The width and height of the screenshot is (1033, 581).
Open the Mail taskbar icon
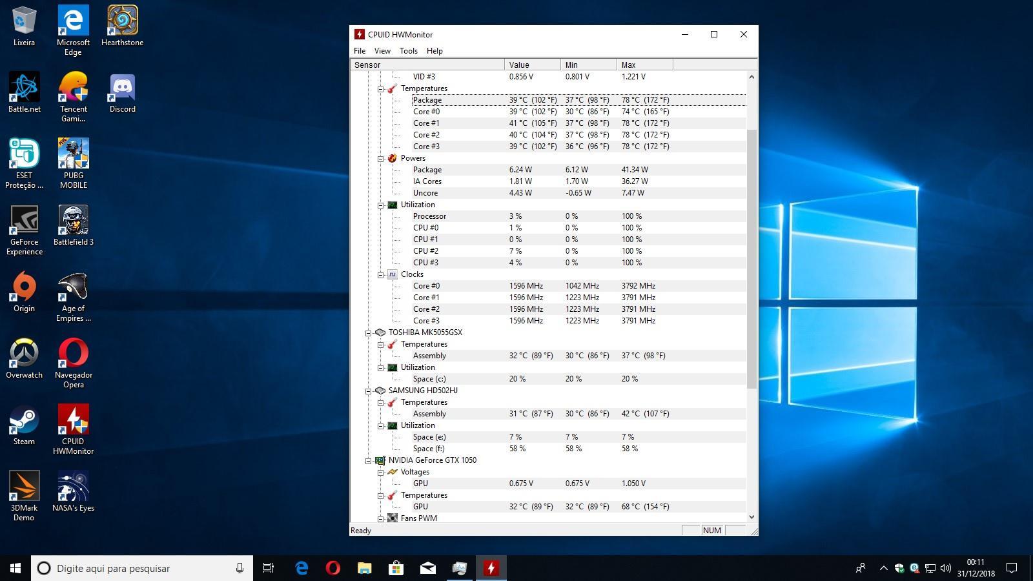click(x=427, y=568)
